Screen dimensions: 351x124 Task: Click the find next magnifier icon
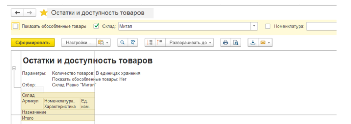click(133, 42)
